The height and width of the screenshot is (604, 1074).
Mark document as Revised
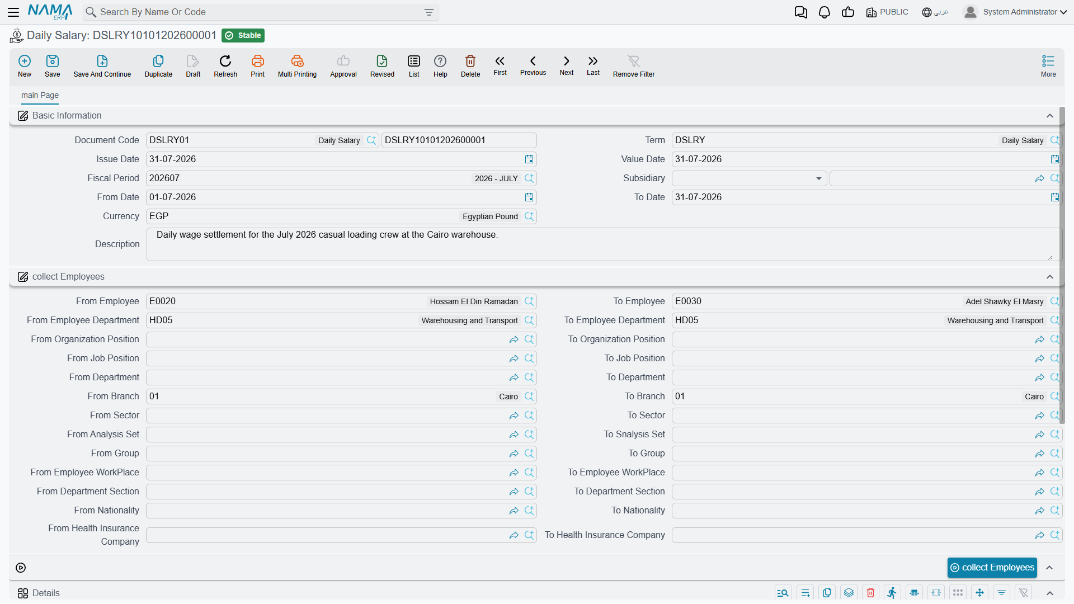(x=382, y=65)
